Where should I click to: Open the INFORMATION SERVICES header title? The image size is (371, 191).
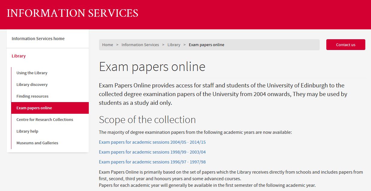(72, 13)
